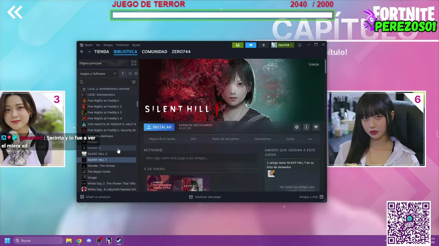Click the library search magnifier icon
Image resolution: width=439 pixels, height=246 pixels.
pos(82,82)
